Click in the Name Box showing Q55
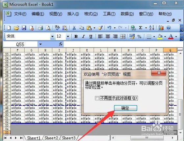Screen dimensions: 184x141 20,44
